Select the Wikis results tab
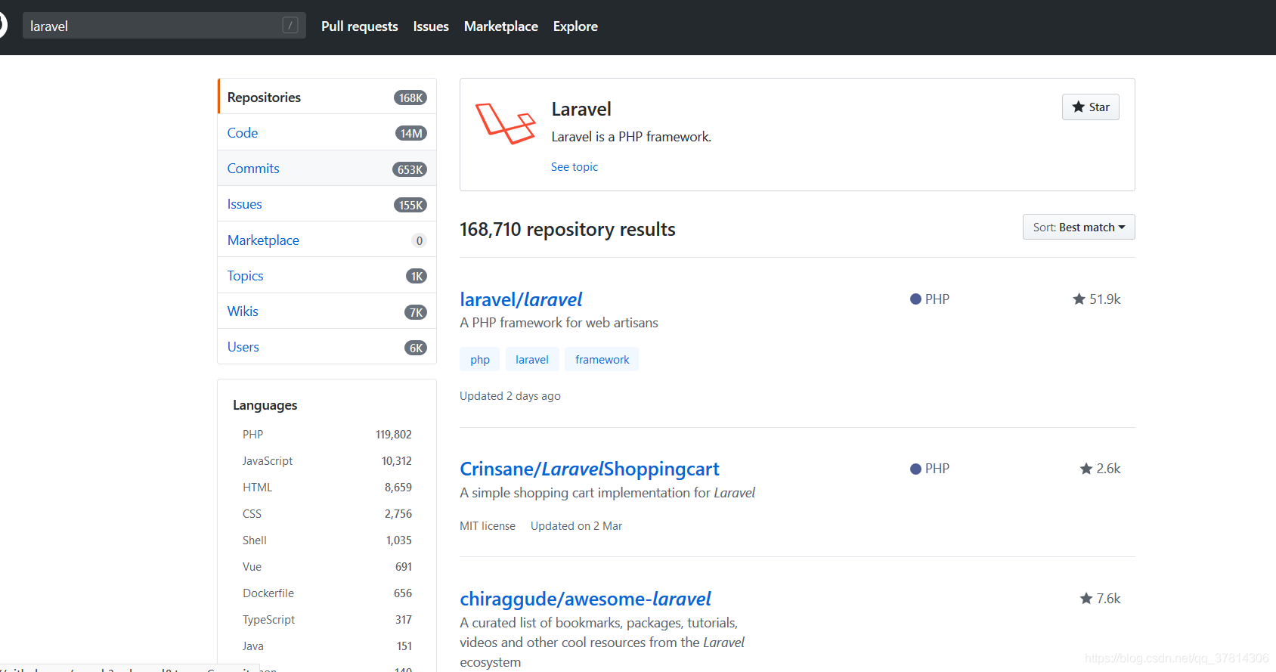This screenshot has width=1276, height=672. pyautogui.click(x=327, y=311)
